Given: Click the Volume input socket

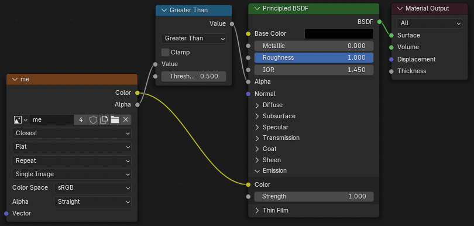Looking at the screenshot, I should click(391, 47).
